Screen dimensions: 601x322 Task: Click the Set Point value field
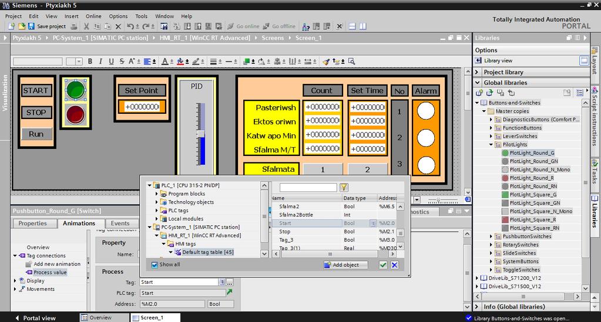pyautogui.click(x=142, y=107)
